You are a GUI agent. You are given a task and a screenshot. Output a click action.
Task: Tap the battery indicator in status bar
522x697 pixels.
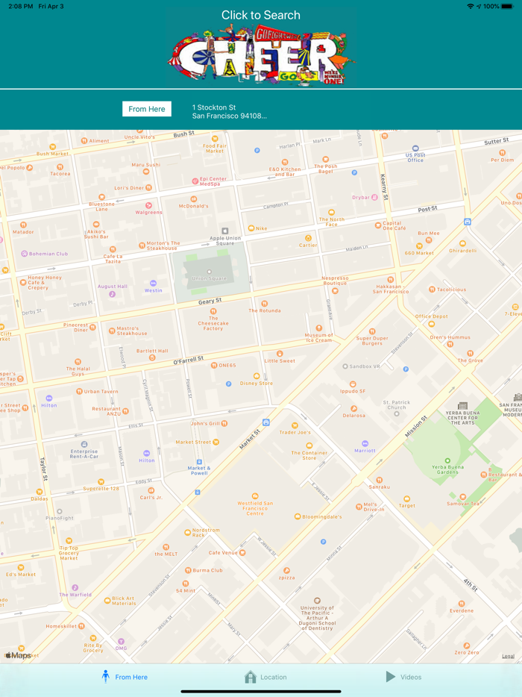(507, 6)
